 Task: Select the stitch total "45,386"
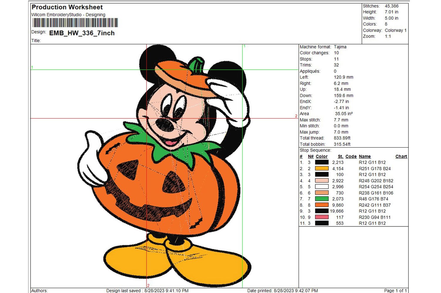[392, 6]
